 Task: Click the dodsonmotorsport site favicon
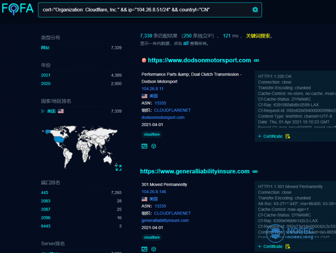(144, 60)
